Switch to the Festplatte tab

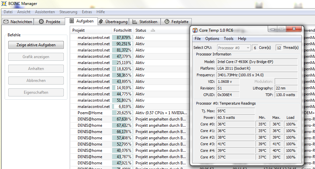pos(176,21)
